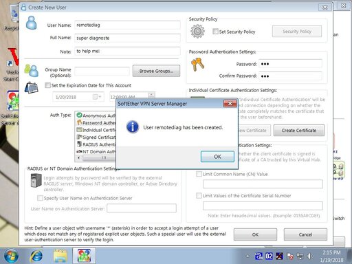Click the blue 02 tray icon
Viewport: 352px width, 264px height.
(x=269, y=256)
